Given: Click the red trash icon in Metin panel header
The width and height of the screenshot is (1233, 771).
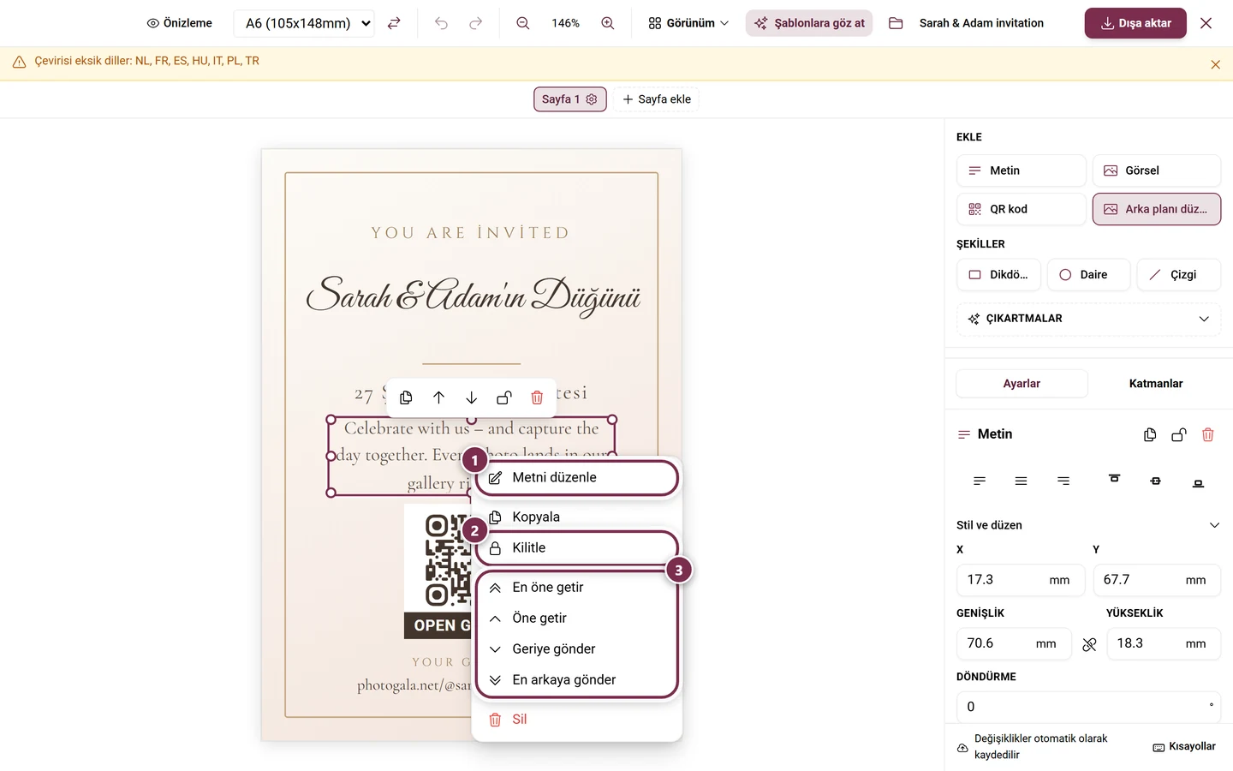Looking at the screenshot, I should coord(1208,434).
